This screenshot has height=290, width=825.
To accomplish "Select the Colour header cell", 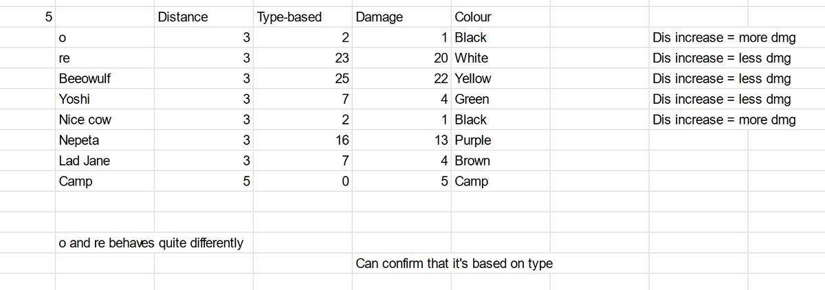I will click(x=473, y=17).
